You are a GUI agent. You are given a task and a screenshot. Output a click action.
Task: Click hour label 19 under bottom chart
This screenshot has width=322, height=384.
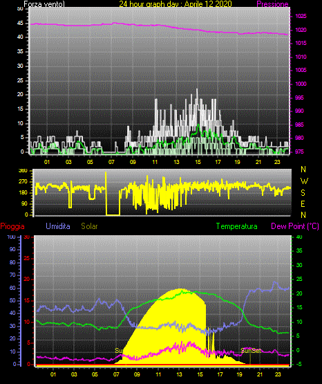point(239,374)
